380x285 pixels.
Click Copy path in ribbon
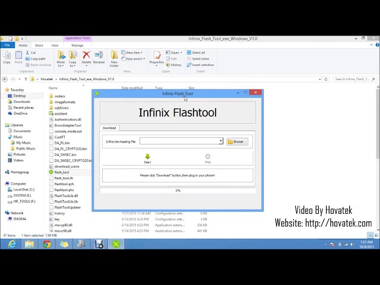coord(36,59)
